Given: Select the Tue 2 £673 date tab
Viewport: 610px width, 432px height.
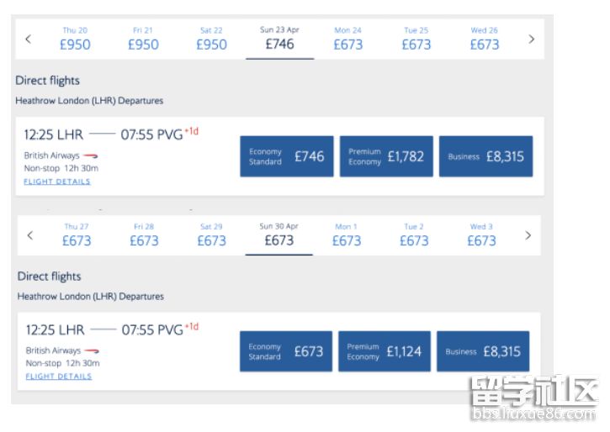Looking at the screenshot, I should (x=414, y=235).
